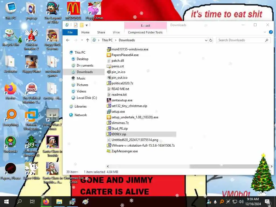Screen dimensions: 276x207
Task: Open the mcdonald games folder
Action: click(x=53, y=66)
